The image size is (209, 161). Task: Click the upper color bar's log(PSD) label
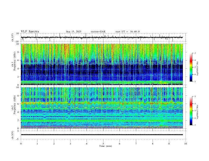pyautogui.click(x=198, y=68)
